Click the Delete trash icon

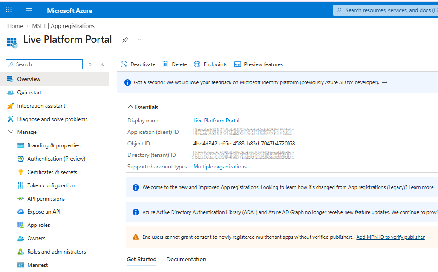(165, 64)
